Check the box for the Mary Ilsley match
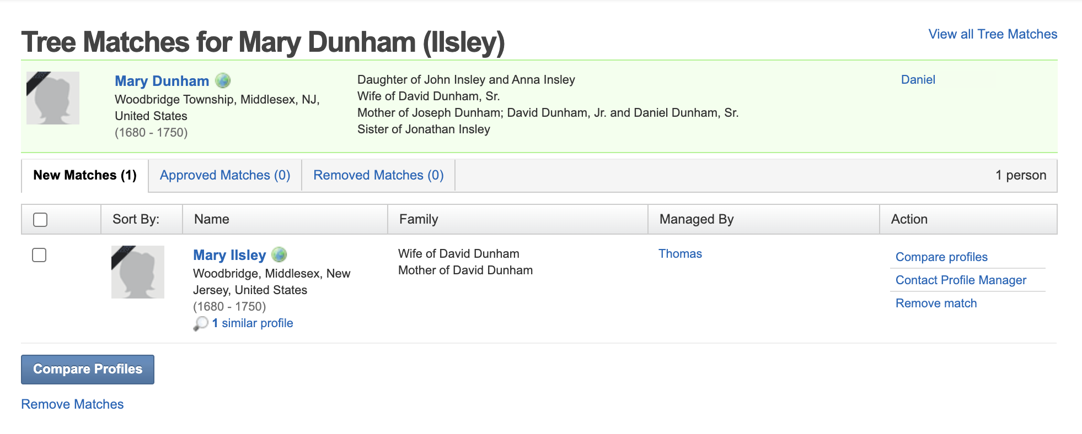Screen dimensions: 1082x434 coord(39,255)
